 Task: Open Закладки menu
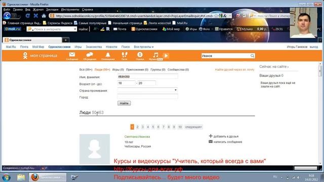tap(52, 10)
